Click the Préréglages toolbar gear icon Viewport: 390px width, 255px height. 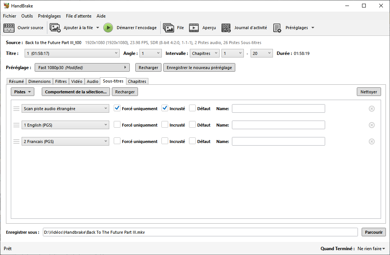pyautogui.click(x=277, y=28)
